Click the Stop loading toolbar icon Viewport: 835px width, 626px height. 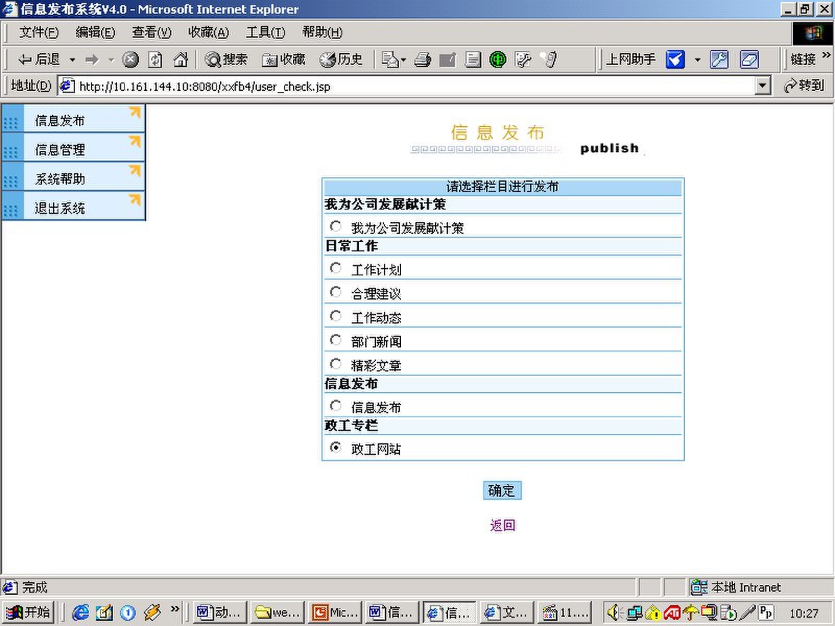click(130, 60)
